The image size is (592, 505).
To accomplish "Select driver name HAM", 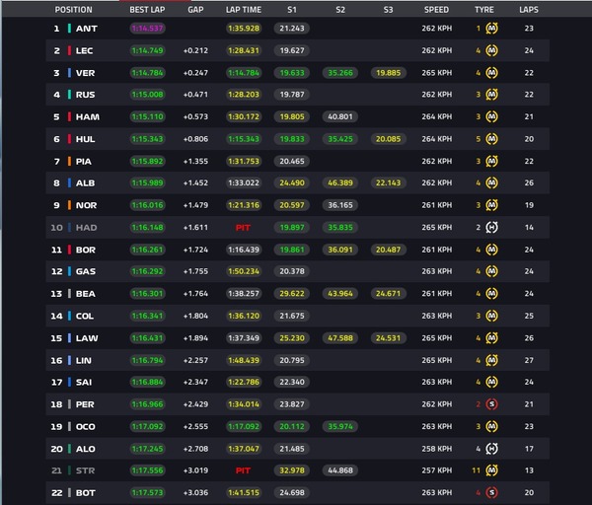I will tap(88, 117).
